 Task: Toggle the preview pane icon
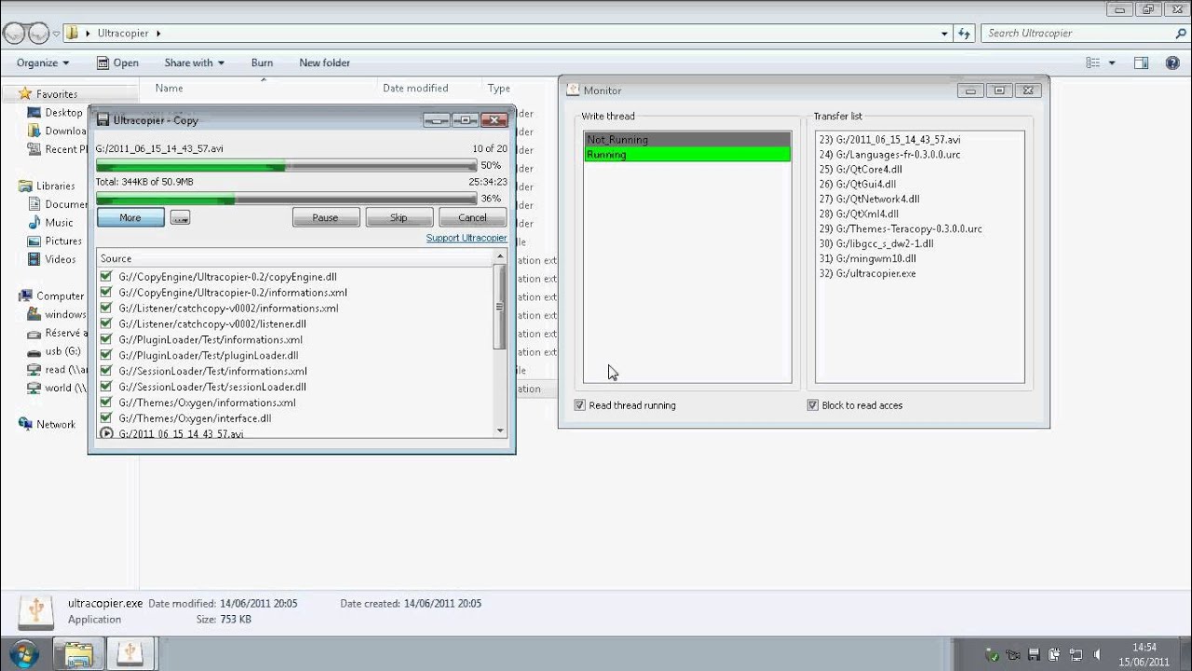(x=1141, y=63)
